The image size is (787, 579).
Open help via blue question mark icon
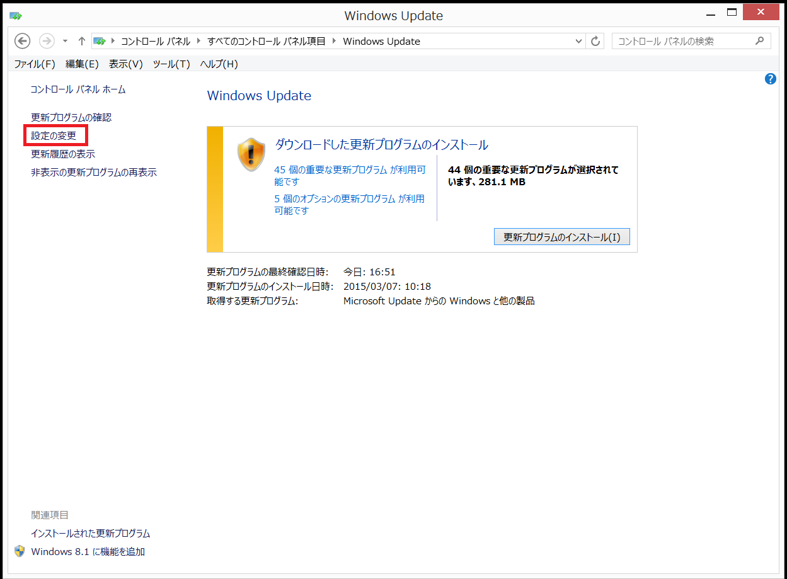pos(770,79)
